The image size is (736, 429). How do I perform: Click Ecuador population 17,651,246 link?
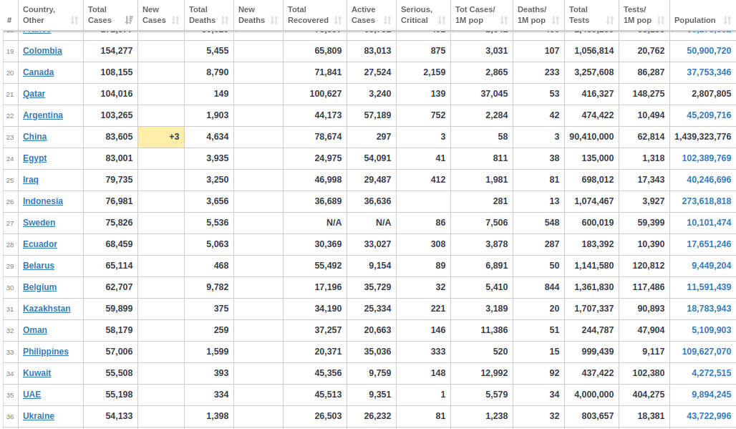pos(709,244)
